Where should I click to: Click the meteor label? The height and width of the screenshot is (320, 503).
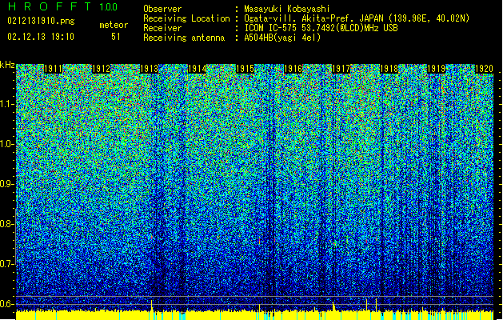(114, 25)
